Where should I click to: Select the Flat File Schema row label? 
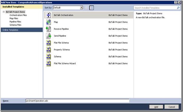(61, 43)
